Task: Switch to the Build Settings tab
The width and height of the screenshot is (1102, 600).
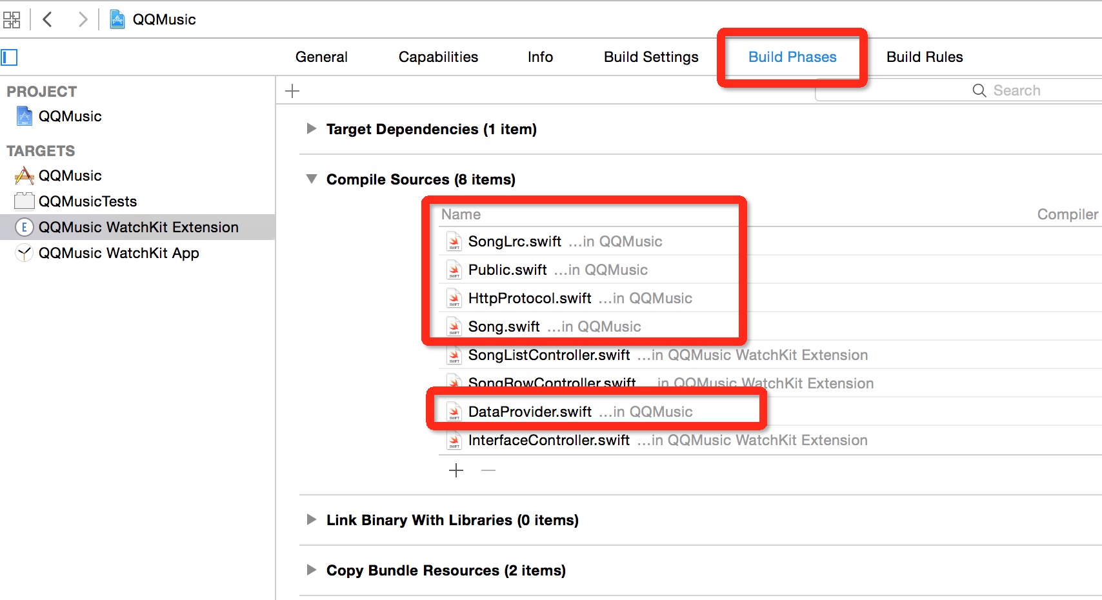Action: [651, 57]
